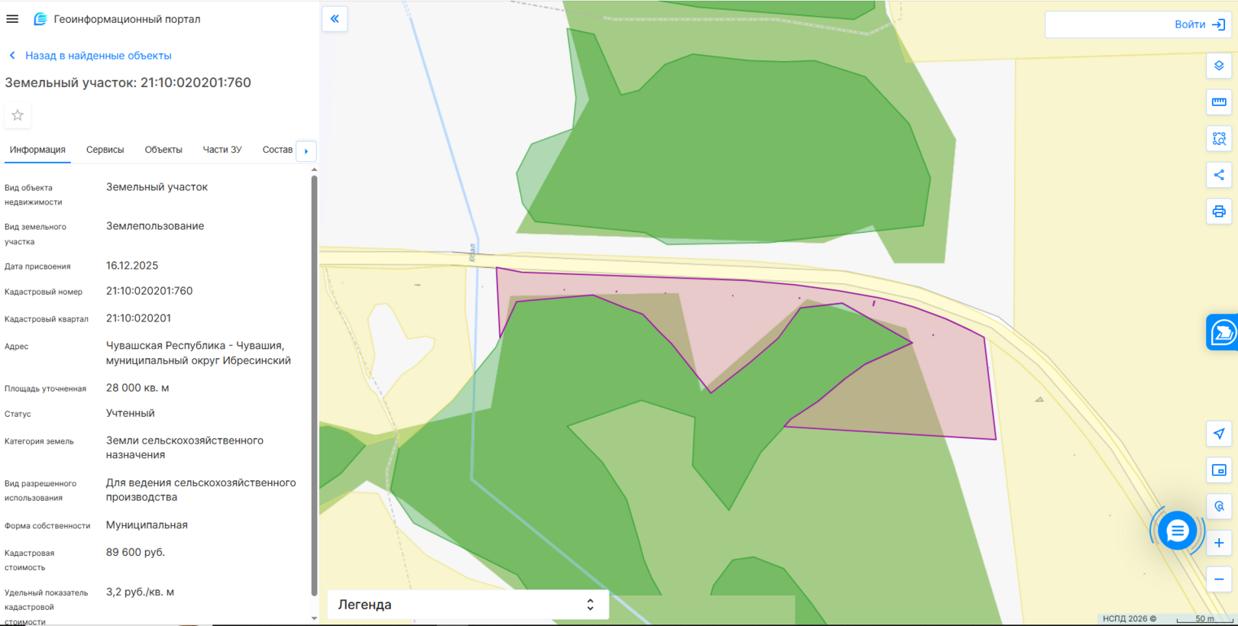Click Назад в найденные объекты link
Screen dimensions: 1238x626
(x=98, y=56)
